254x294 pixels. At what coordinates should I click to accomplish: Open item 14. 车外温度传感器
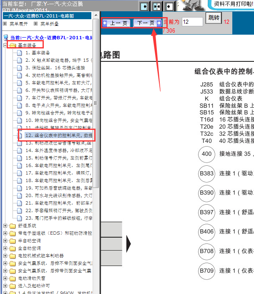tap(59, 151)
